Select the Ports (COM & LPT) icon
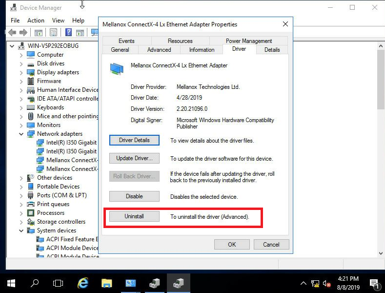The height and width of the screenshot is (293, 385). (31, 195)
